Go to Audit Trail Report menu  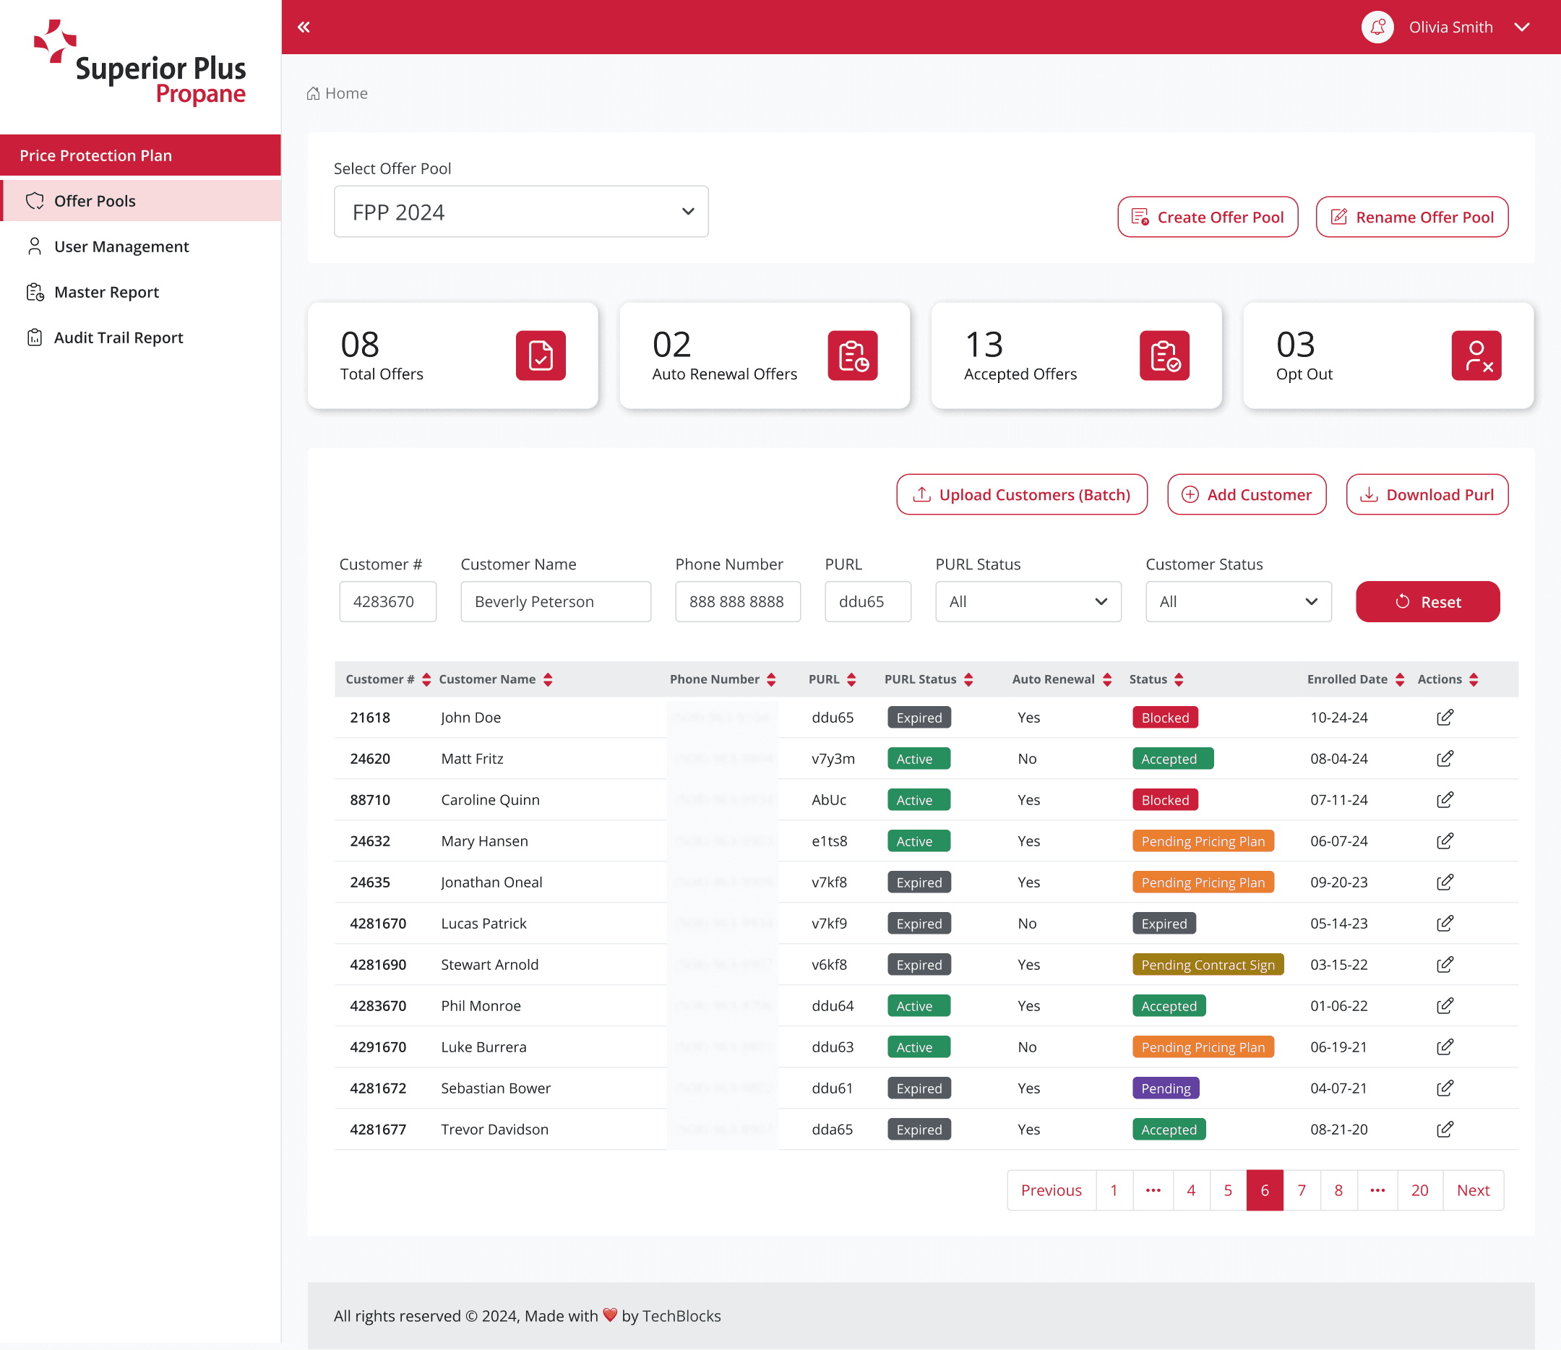pos(119,337)
